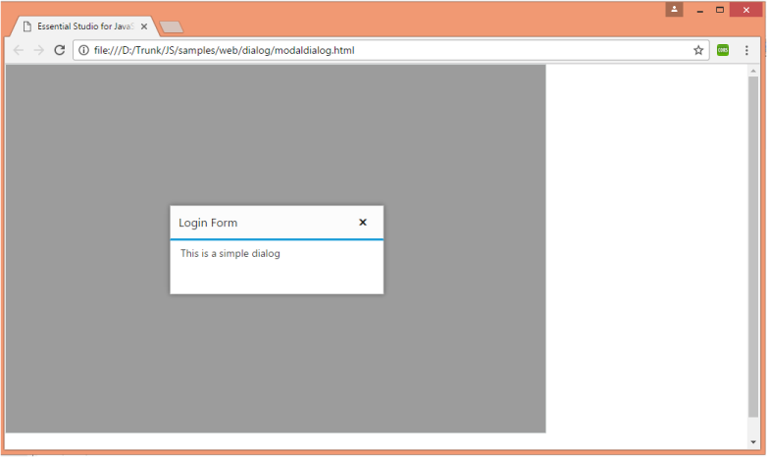
Task: Click the scrollbar up arrow
Action: coord(753,71)
